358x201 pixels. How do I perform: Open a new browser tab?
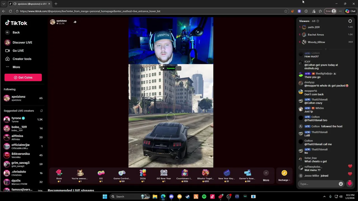click(x=56, y=4)
